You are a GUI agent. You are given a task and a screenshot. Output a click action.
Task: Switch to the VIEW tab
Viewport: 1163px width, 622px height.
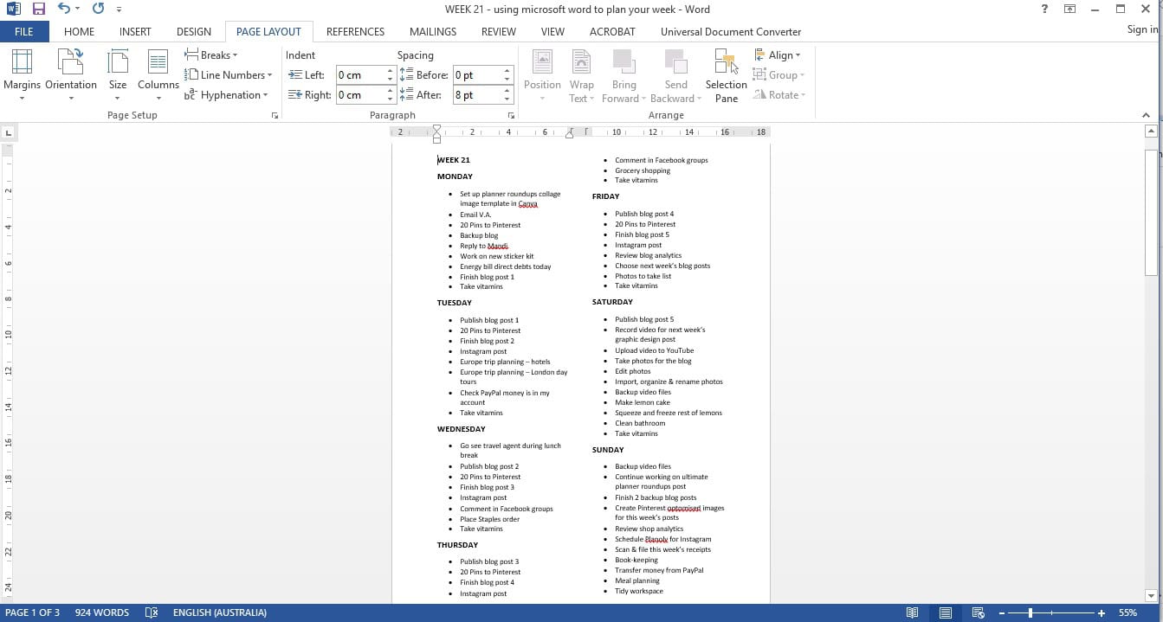(552, 32)
